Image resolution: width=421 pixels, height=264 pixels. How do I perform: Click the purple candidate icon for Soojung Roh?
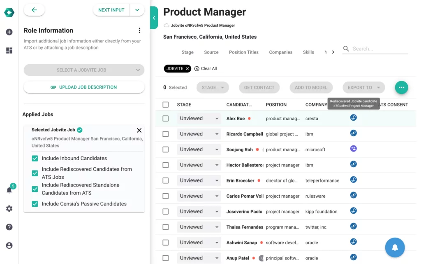click(x=353, y=148)
